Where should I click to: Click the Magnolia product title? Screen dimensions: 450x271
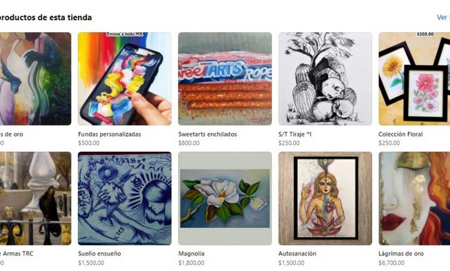(192, 254)
